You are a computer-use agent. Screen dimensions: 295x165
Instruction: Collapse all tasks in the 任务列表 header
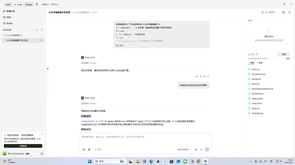pos(37,30)
